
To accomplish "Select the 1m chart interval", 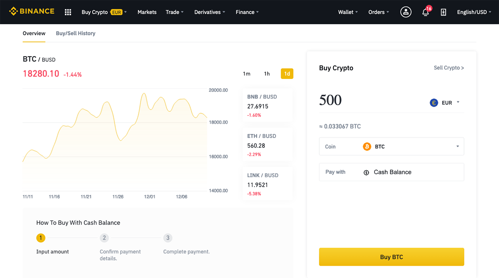I will click(x=247, y=73).
